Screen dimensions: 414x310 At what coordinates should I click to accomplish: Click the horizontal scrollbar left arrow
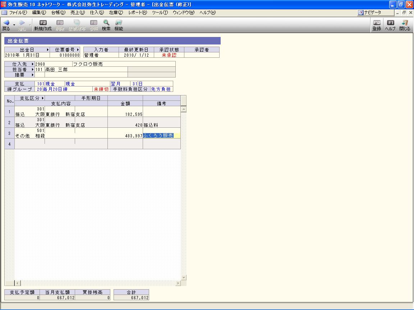(17, 283)
